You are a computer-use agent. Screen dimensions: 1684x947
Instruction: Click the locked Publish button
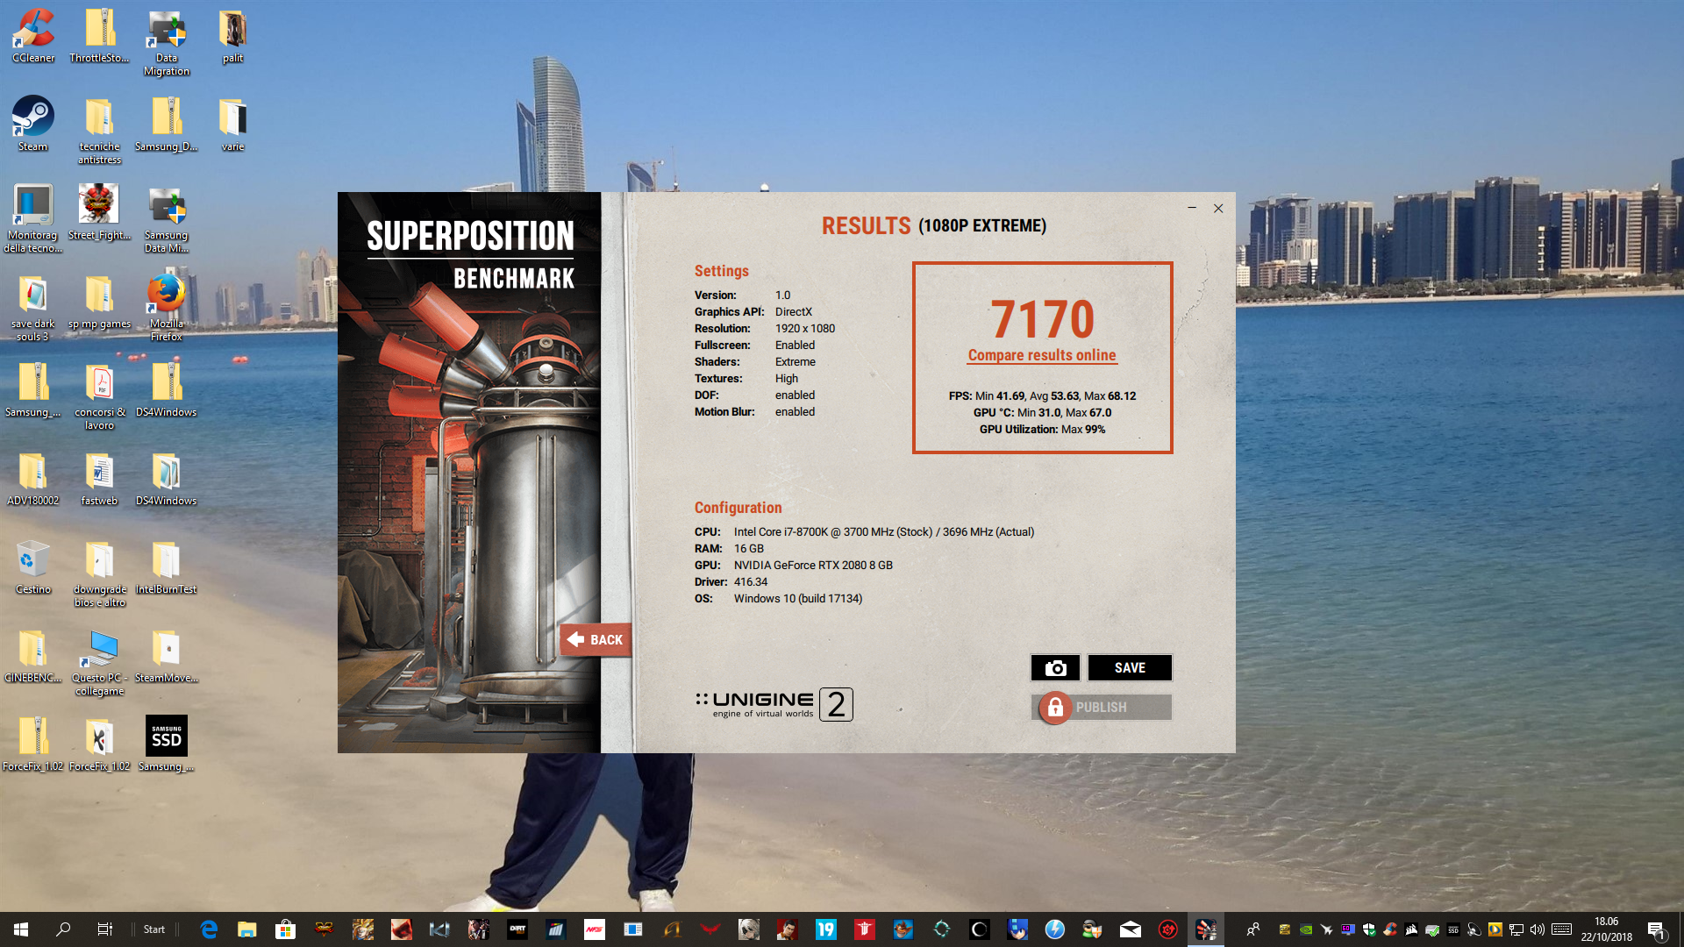tap(1102, 708)
